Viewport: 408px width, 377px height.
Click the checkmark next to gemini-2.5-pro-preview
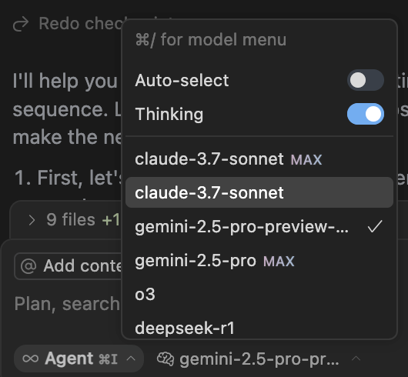coord(375,226)
